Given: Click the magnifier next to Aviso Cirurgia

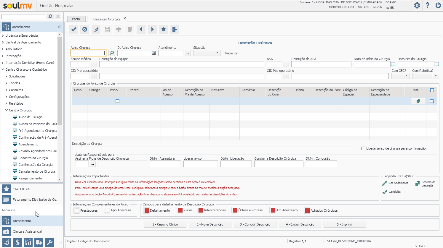Looking at the screenshot, I should coord(111,53).
